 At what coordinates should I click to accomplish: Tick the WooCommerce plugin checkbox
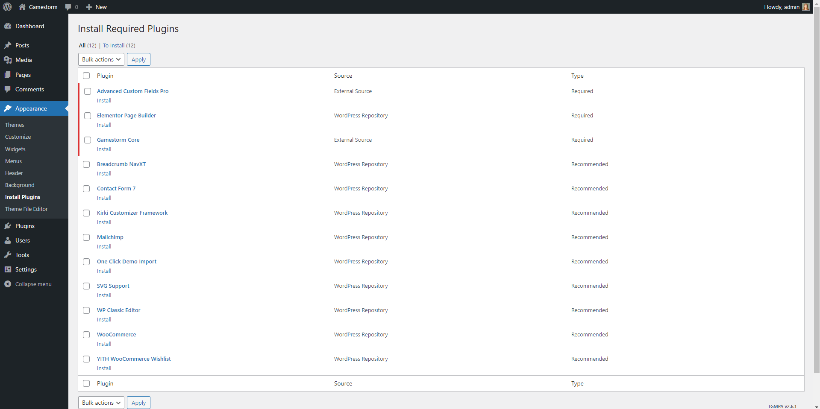86,335
